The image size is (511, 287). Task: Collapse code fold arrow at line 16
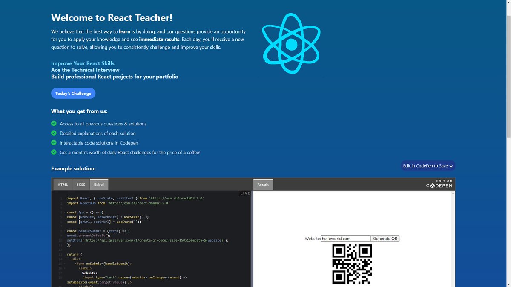[65, 268]
